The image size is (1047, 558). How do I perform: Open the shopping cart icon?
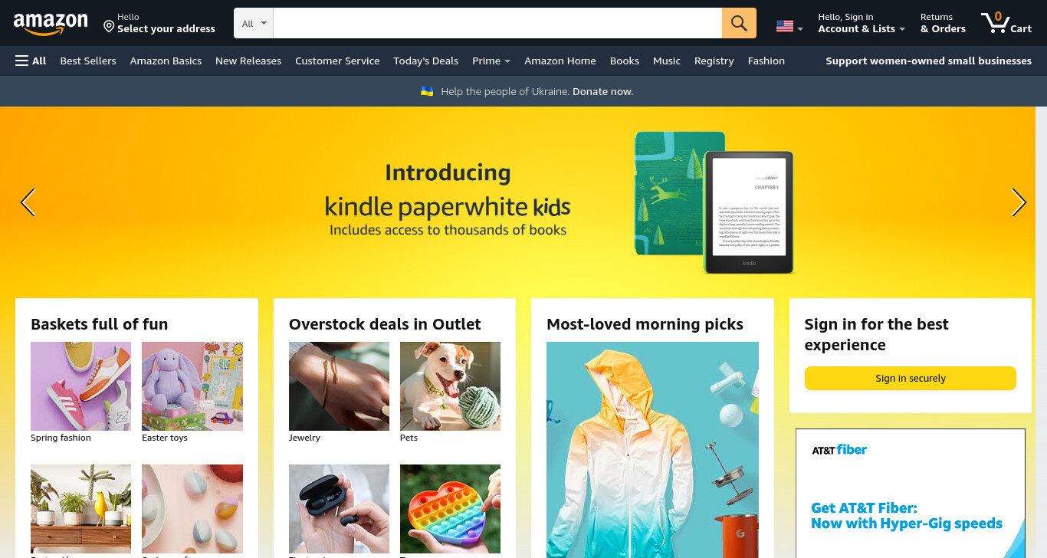pos(1006,23)
